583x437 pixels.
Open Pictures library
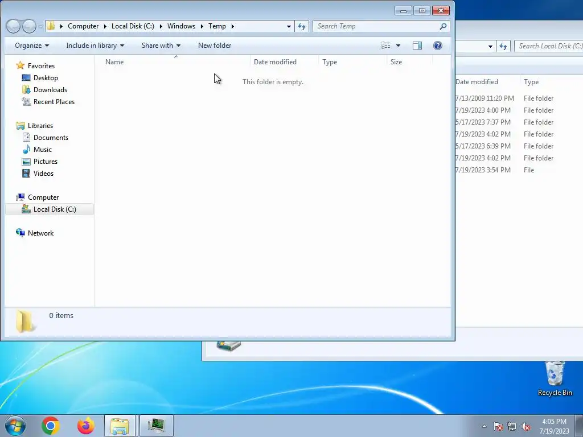click(x=46, y=161)
